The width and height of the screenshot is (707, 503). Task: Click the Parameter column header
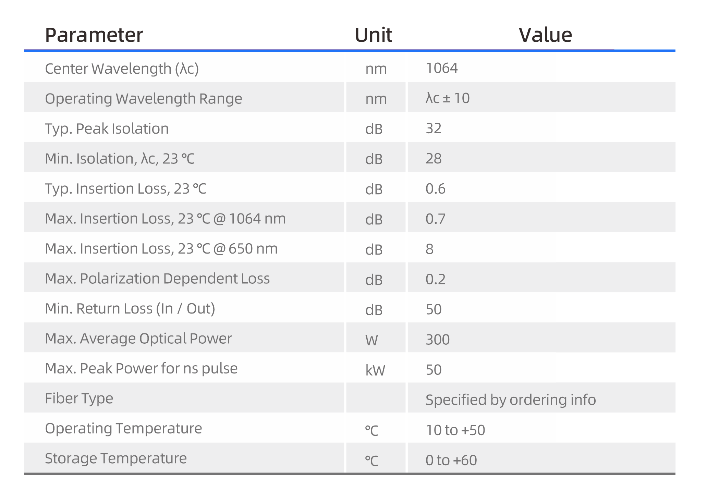click(x=94, y=35)
